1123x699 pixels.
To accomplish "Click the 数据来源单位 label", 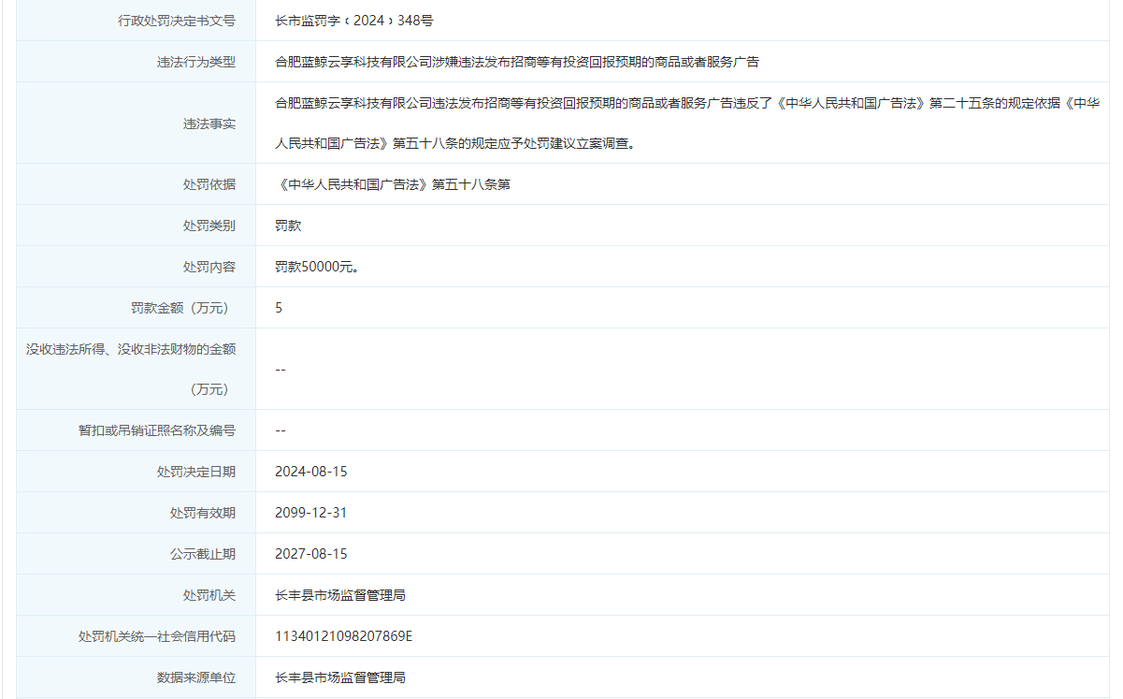I will pos(195,677).
